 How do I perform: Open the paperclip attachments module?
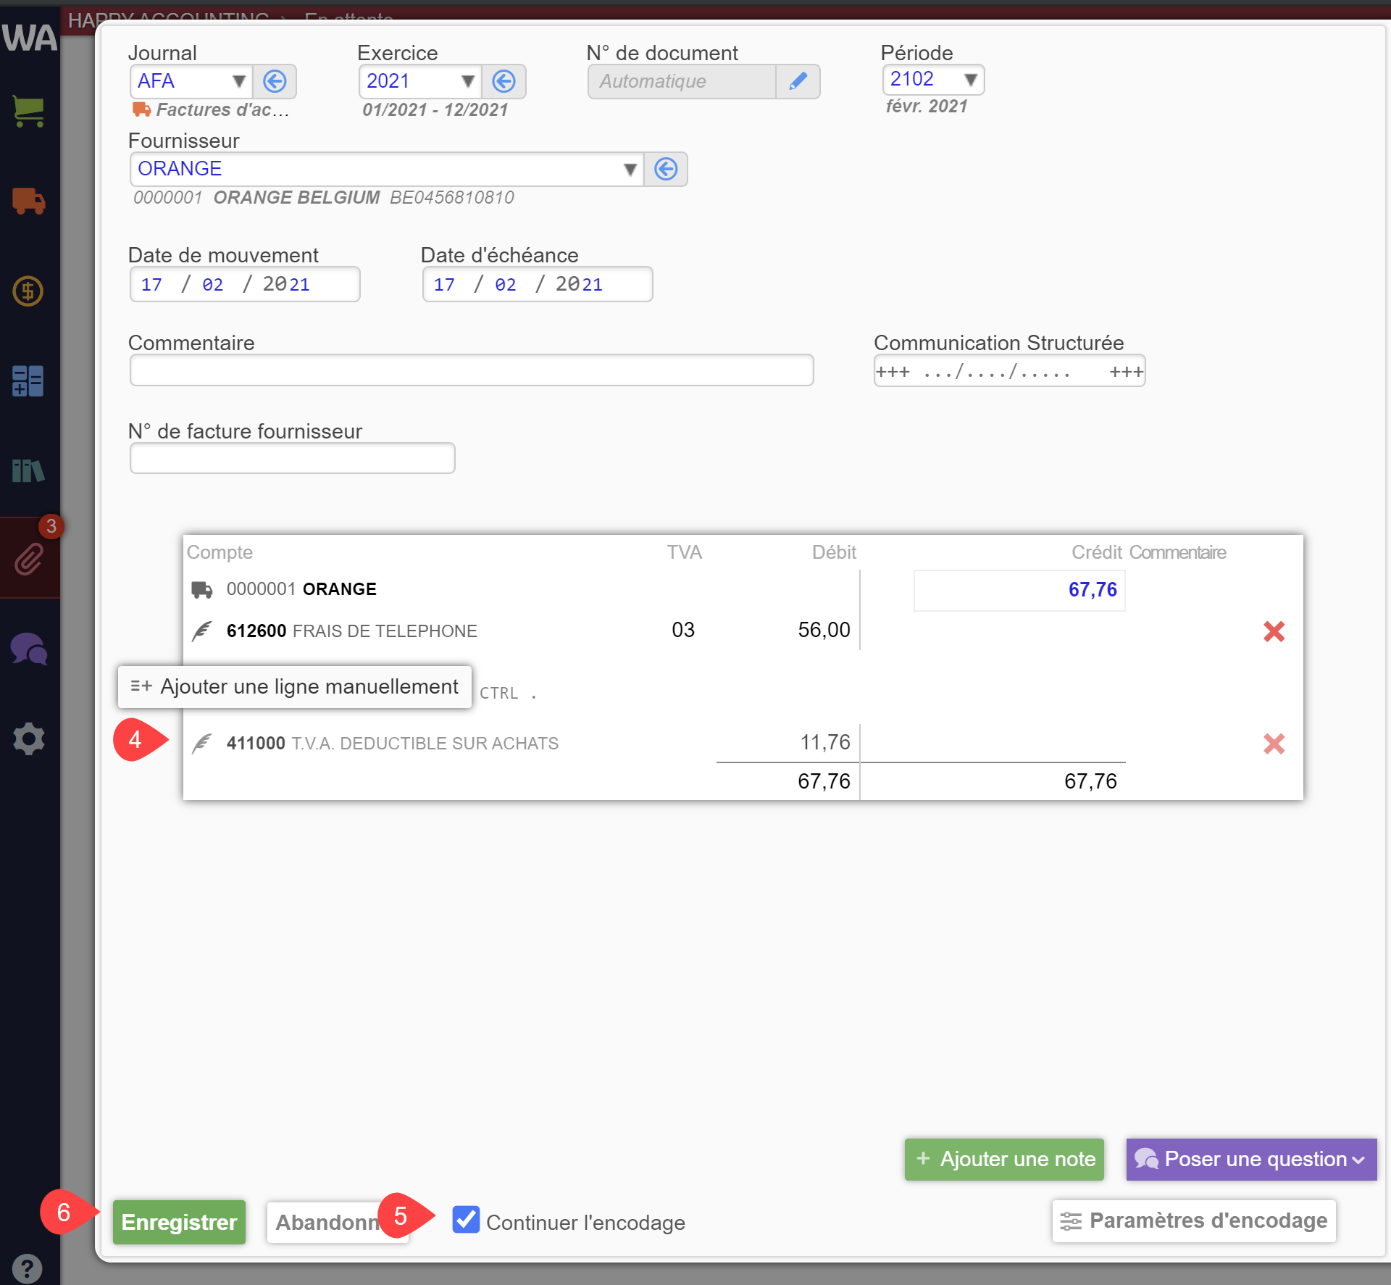pos(29,559)
